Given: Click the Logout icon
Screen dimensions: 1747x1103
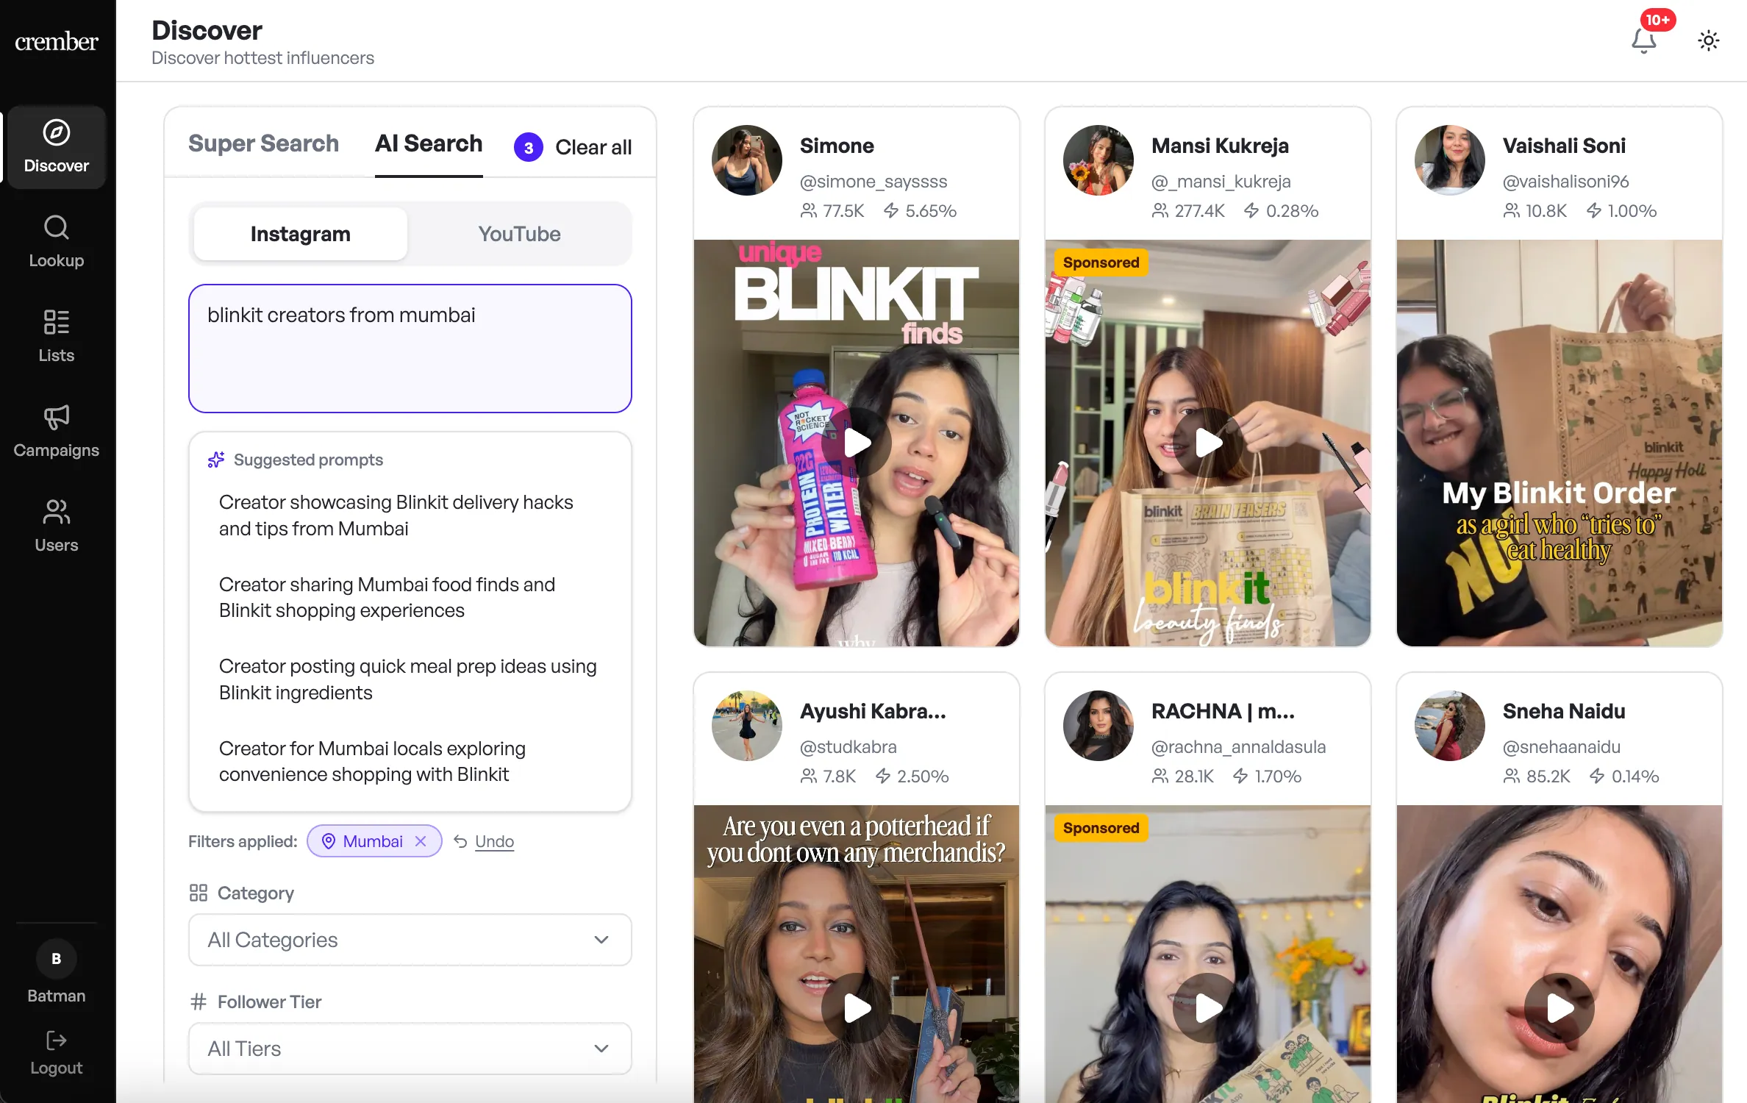Looking at the screenshot, I should [x=56, y=1040].
